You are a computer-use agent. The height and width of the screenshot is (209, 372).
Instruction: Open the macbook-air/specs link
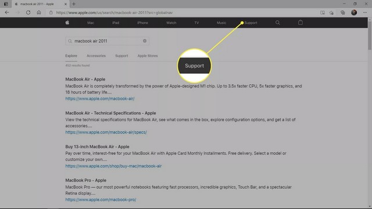106,132
